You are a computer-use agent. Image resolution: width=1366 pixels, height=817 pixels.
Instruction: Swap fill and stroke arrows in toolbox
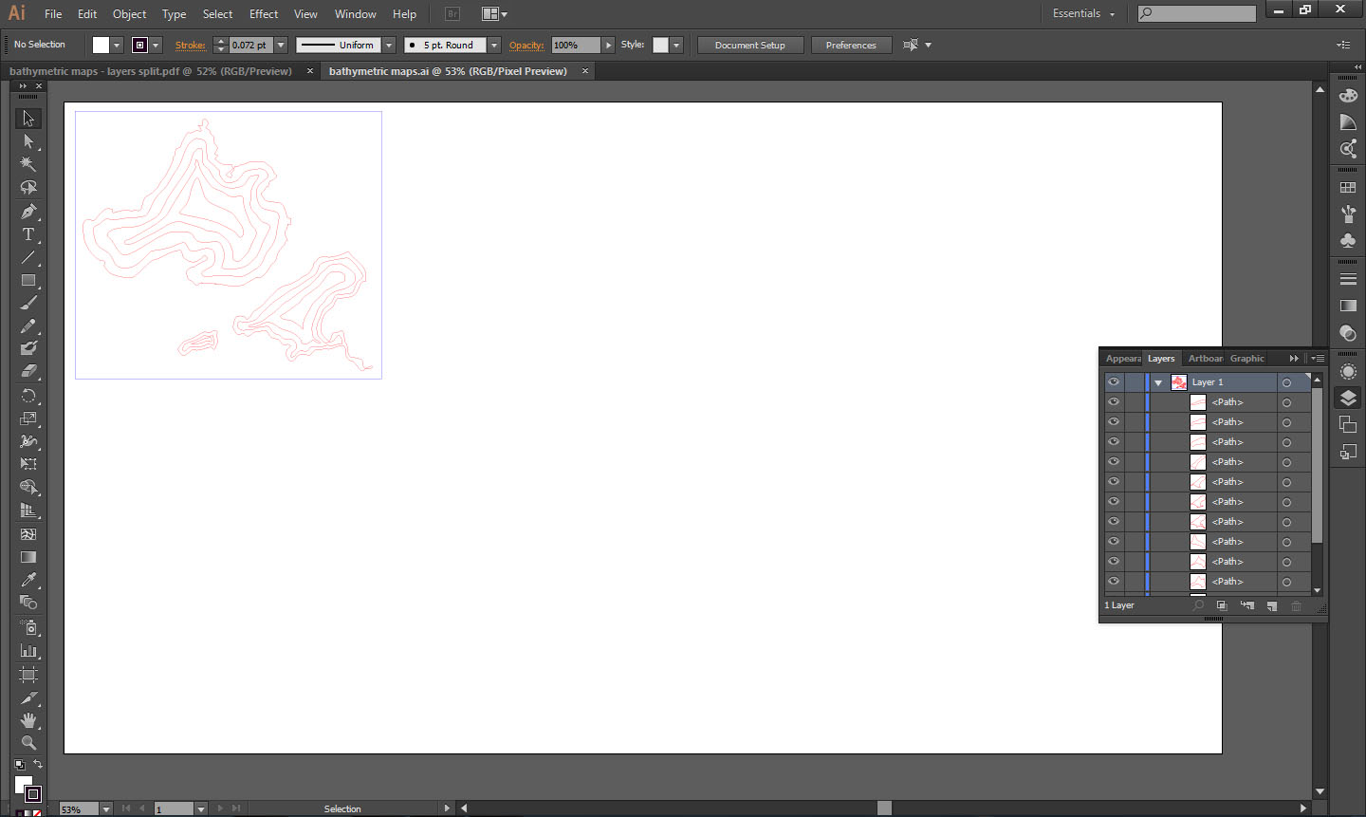pos(38,764)
